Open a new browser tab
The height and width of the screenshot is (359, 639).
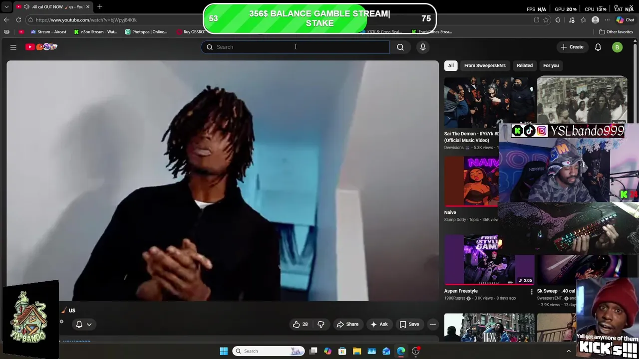point(100,6)
